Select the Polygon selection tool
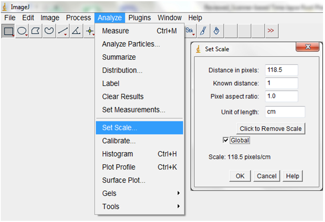This screenshot has height=222, width=325. [x=36, y=31]
